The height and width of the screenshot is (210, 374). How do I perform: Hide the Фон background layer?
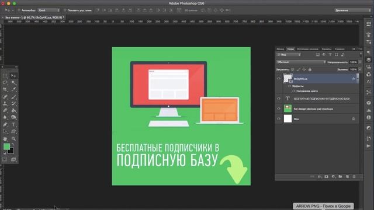coord(278,119)
